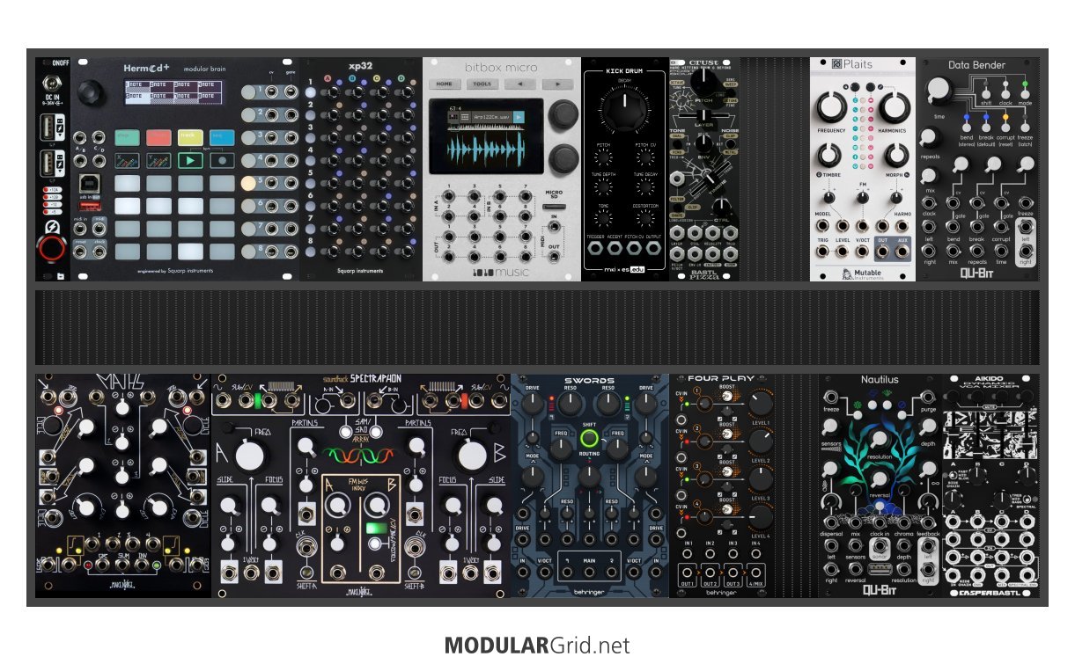Select the red button on Hermod+

[158, 137]
